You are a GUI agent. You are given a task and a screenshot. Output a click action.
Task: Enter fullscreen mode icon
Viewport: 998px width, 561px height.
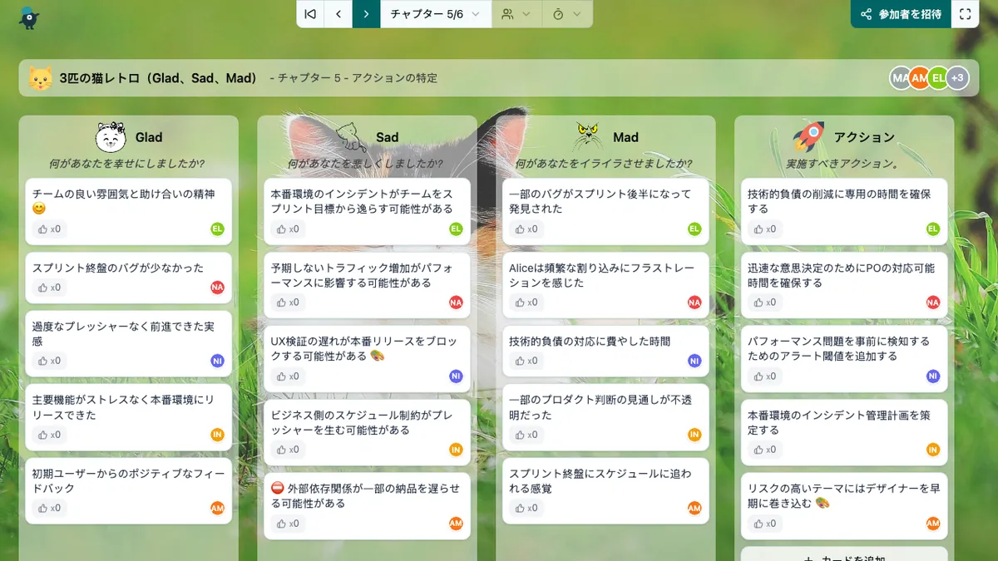tap(965, 14)
